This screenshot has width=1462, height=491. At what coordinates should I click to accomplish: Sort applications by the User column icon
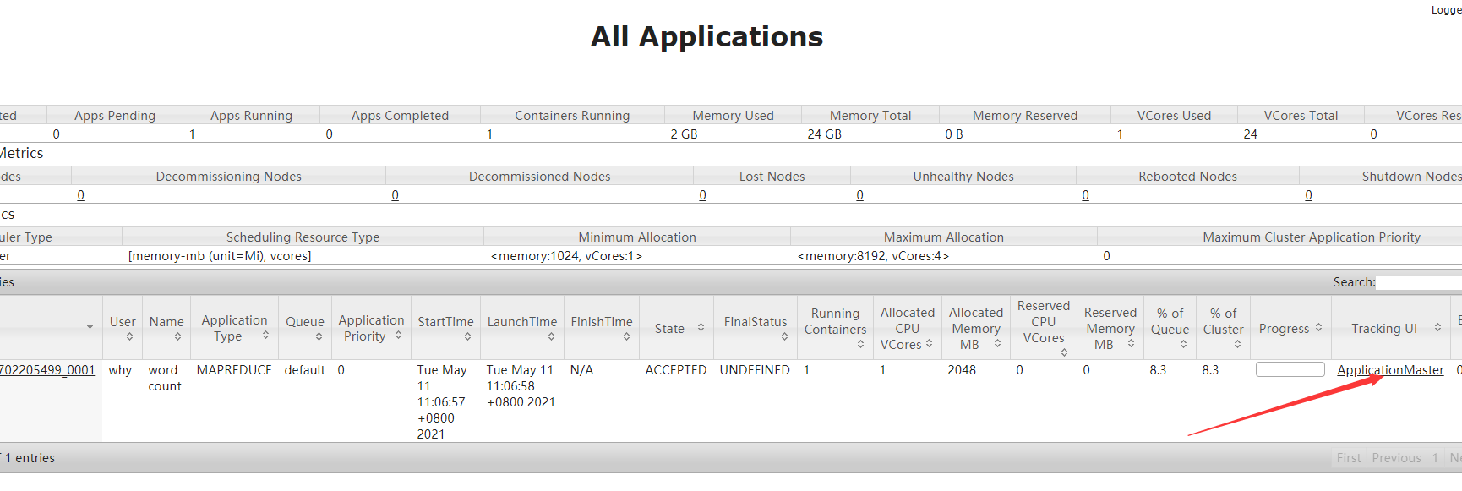click(x=129, y=336)
